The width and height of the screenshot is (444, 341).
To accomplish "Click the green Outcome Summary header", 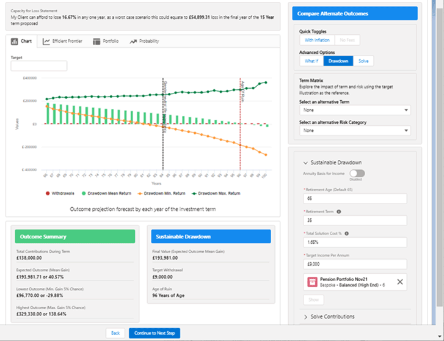I will click(x=75, y=237).
